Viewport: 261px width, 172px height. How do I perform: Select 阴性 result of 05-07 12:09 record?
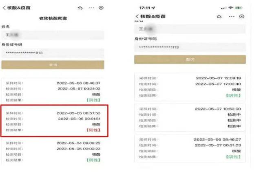coord(233,95)
